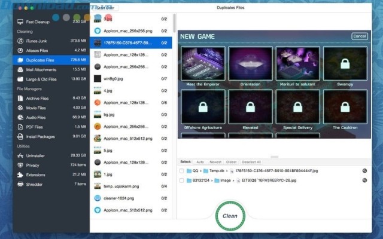Click the Archive Files icon
Viewport: 383px width, 239px height.
(20, 98)
